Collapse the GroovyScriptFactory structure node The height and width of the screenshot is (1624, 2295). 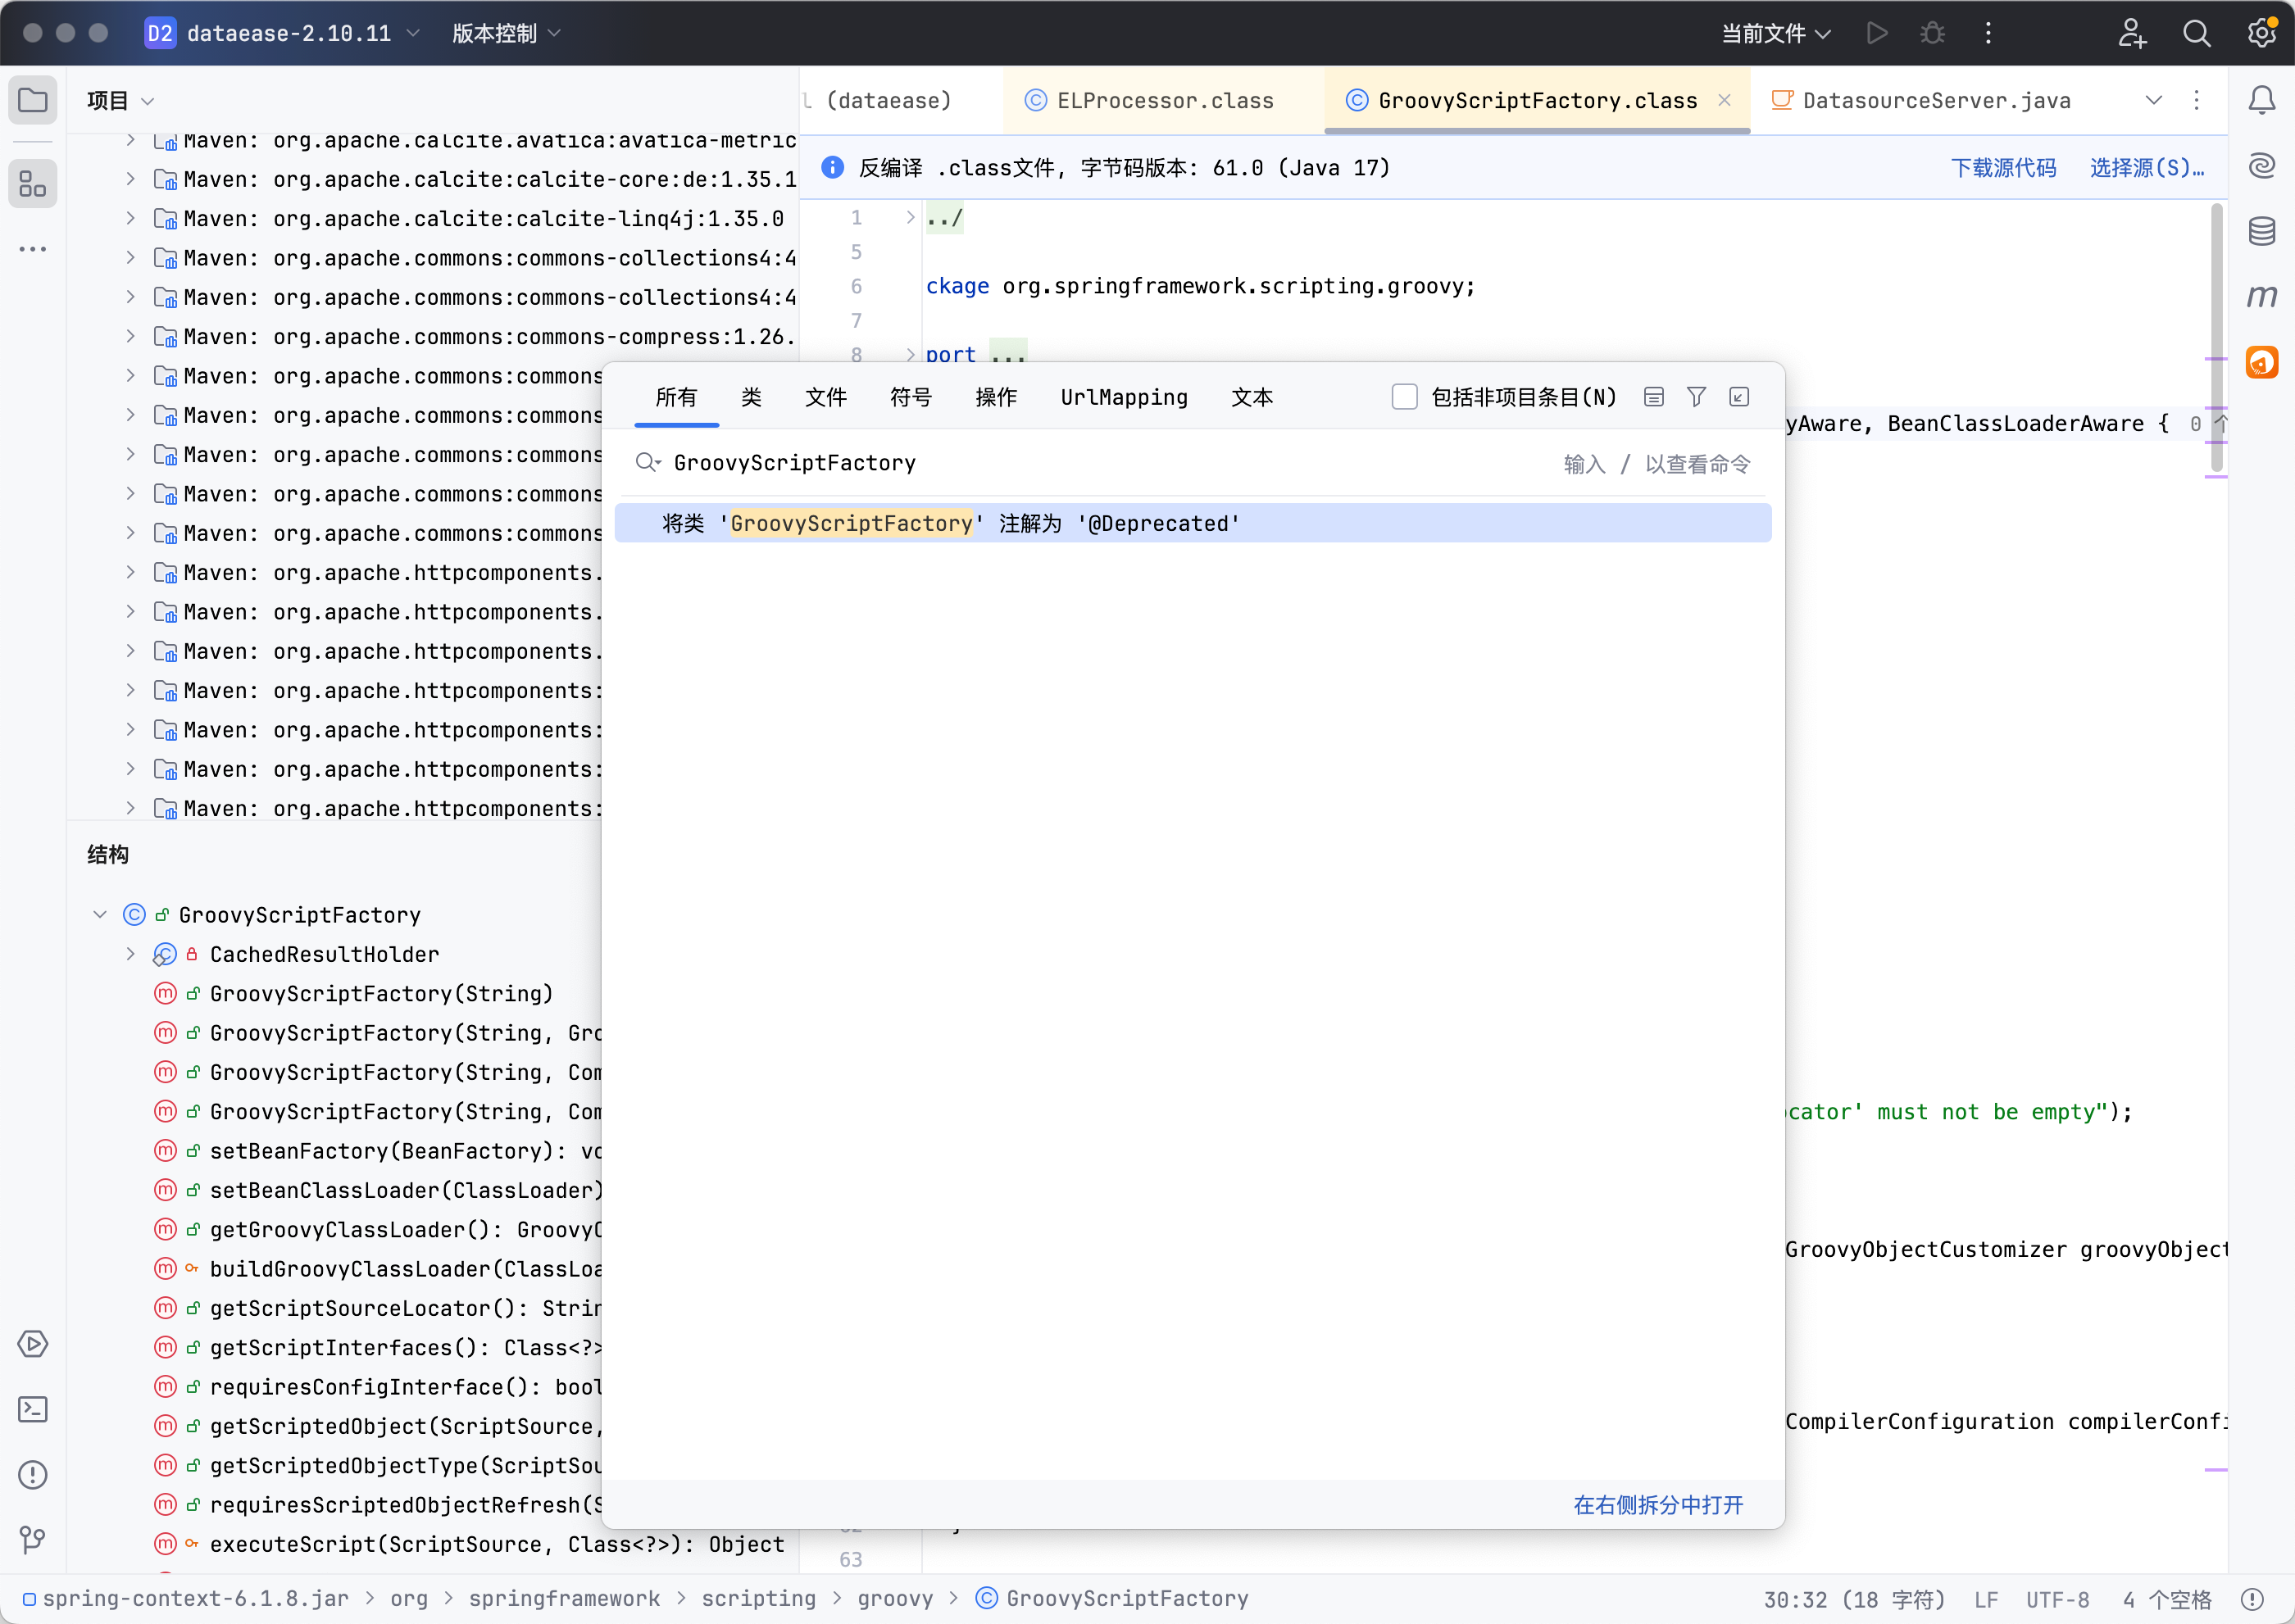point(100,914)
